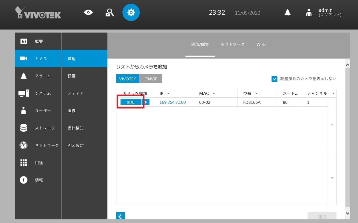Open the 画像 submenu item
358x223 pixels.
tap(84, 110)
